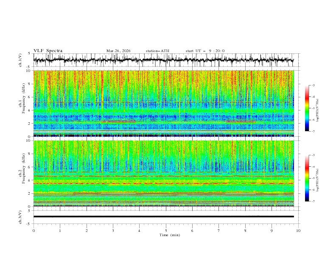This screenshot has width=336, height=259.
Task: Click the log(PSD) label beside ch.1 color bar
Action: [x=317, y=110]
